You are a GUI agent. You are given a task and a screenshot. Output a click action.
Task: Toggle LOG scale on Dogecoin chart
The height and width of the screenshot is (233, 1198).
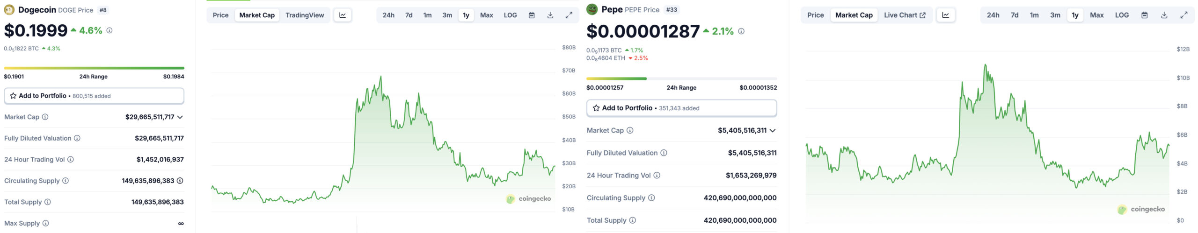510,15
